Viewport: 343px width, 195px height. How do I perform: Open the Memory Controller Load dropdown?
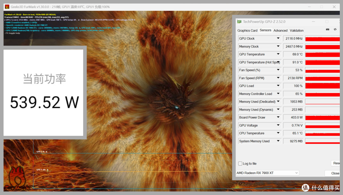(278, 94)
